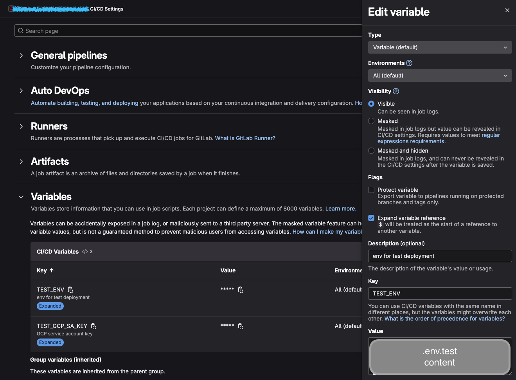Click the Artifacts heading
The height and width of the screenshot is (380, 516).
[50, 161]
